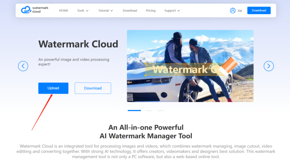Click the Joy username text
The height and width of the screenshot is (163, 290).
(x=240, y=11)
